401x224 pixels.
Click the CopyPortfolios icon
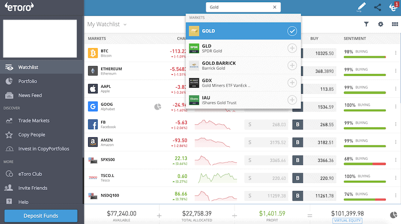[10, 148]
